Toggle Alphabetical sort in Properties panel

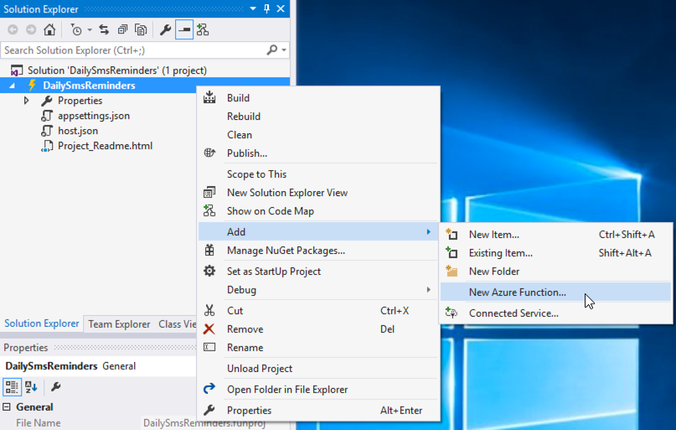click(x=31, y=387)
